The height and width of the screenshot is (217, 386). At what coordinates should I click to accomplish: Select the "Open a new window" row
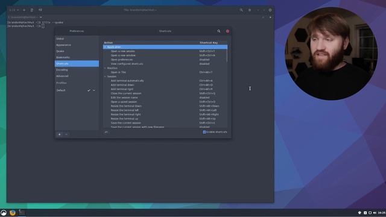pos(165,55)
